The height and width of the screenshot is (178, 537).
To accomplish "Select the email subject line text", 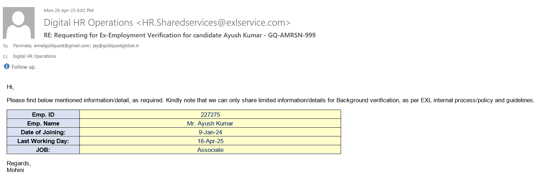I will click(x=179, y=35).
